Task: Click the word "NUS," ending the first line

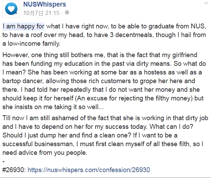Action: click(199, 26)
